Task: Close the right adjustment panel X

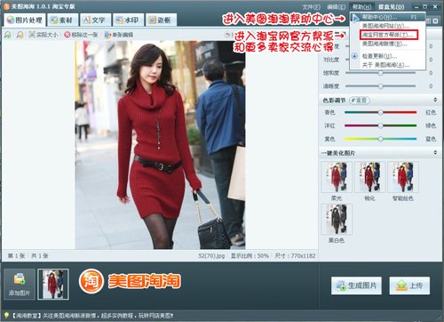Action: (435, 20)
